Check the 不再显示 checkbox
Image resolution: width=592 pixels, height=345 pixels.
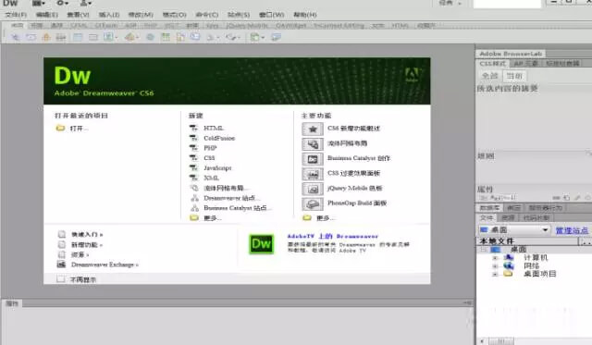[60, 279]
